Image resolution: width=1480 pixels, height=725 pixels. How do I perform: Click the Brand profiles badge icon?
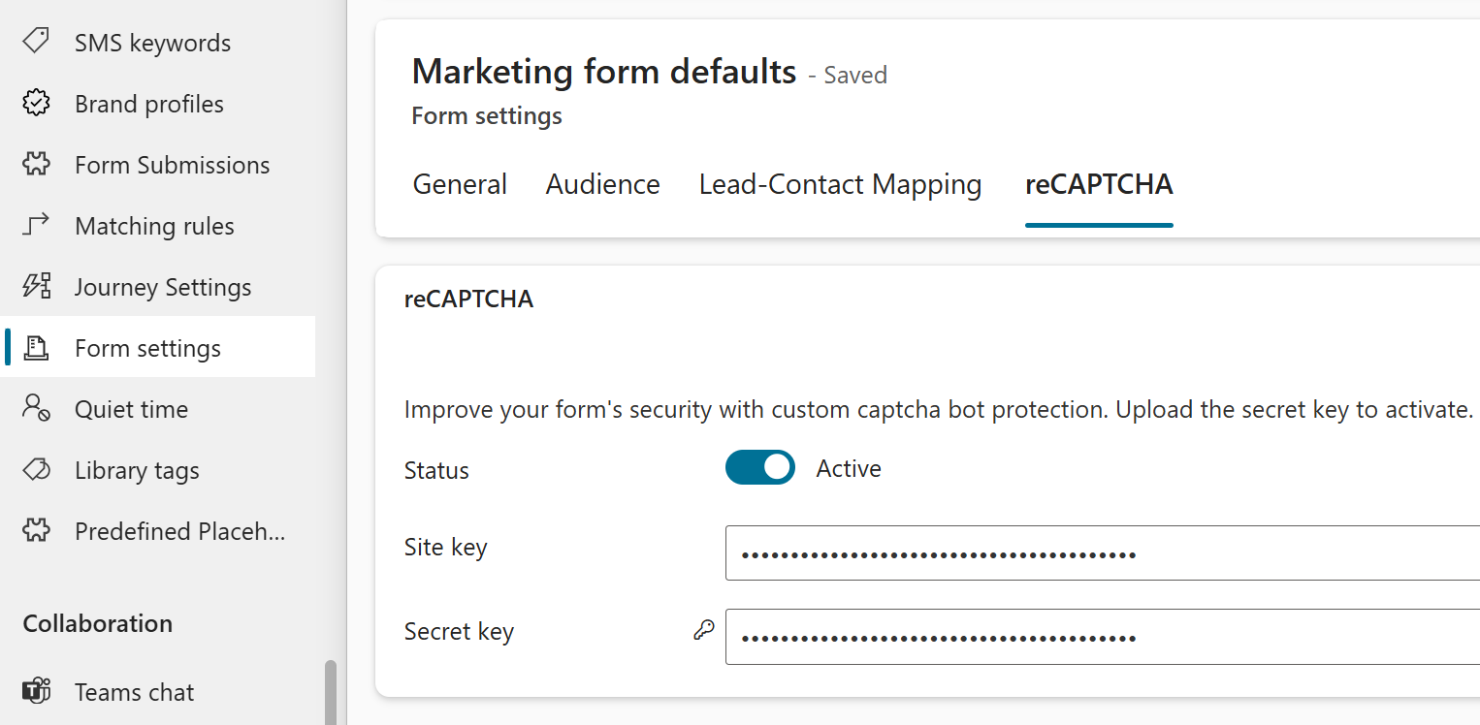(36, 103)
